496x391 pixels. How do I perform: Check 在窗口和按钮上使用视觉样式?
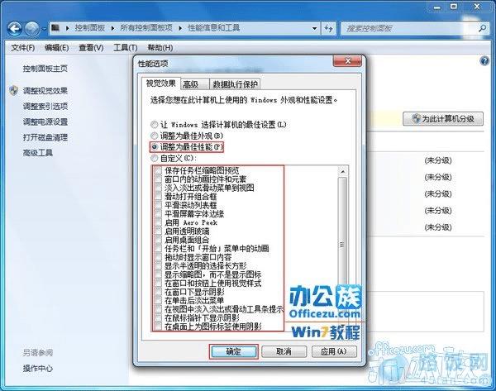158,284
